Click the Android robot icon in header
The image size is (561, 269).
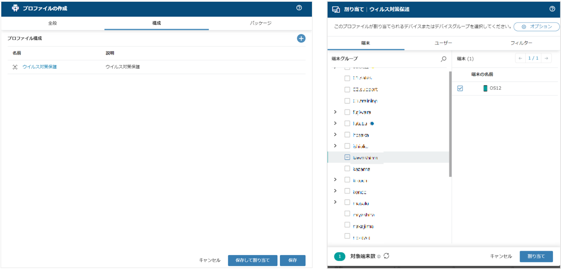pos(16,8)
